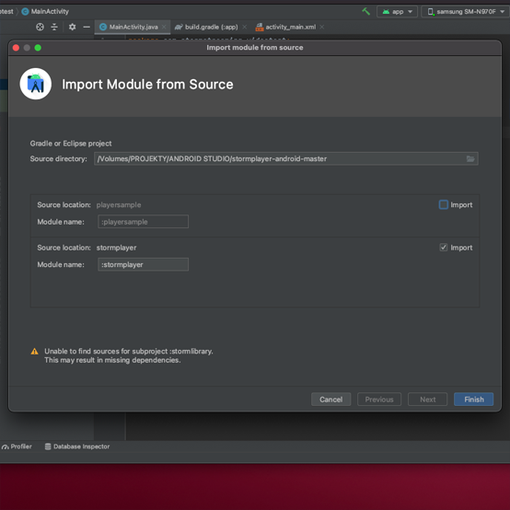This screenshot has height=510, width=510.
Task: Click the warning triangle icon
Action: pyautogui.click(x=34, y=352)
